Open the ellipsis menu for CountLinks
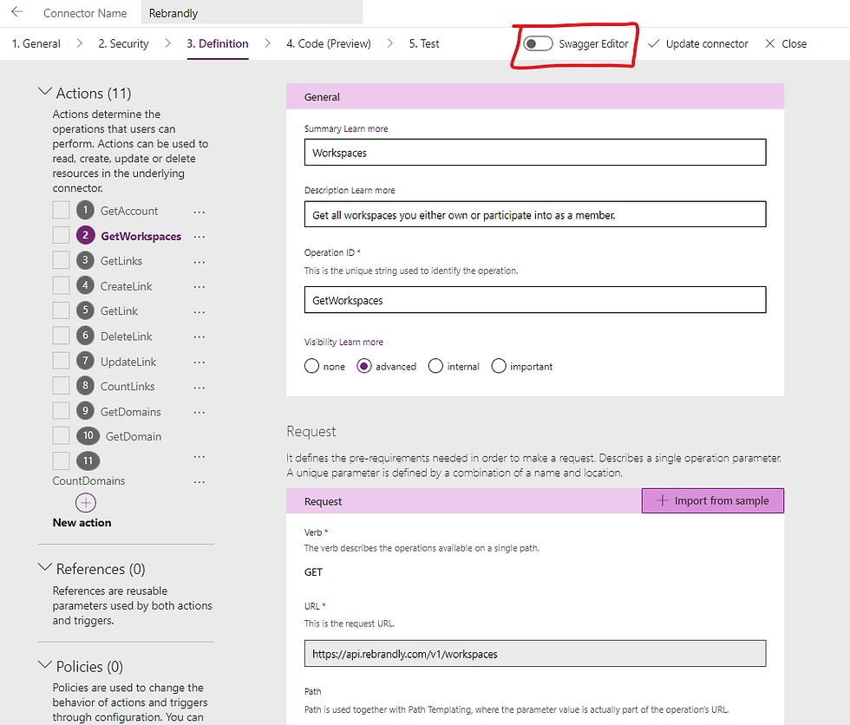This screenshot has height=725, width=850. pyautogui.click(x=199, y=388)
